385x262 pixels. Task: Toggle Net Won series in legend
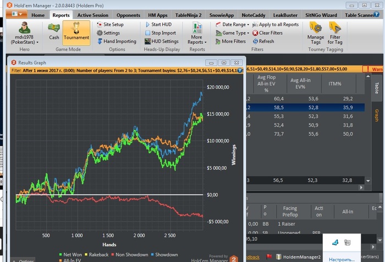coord(70,255)
